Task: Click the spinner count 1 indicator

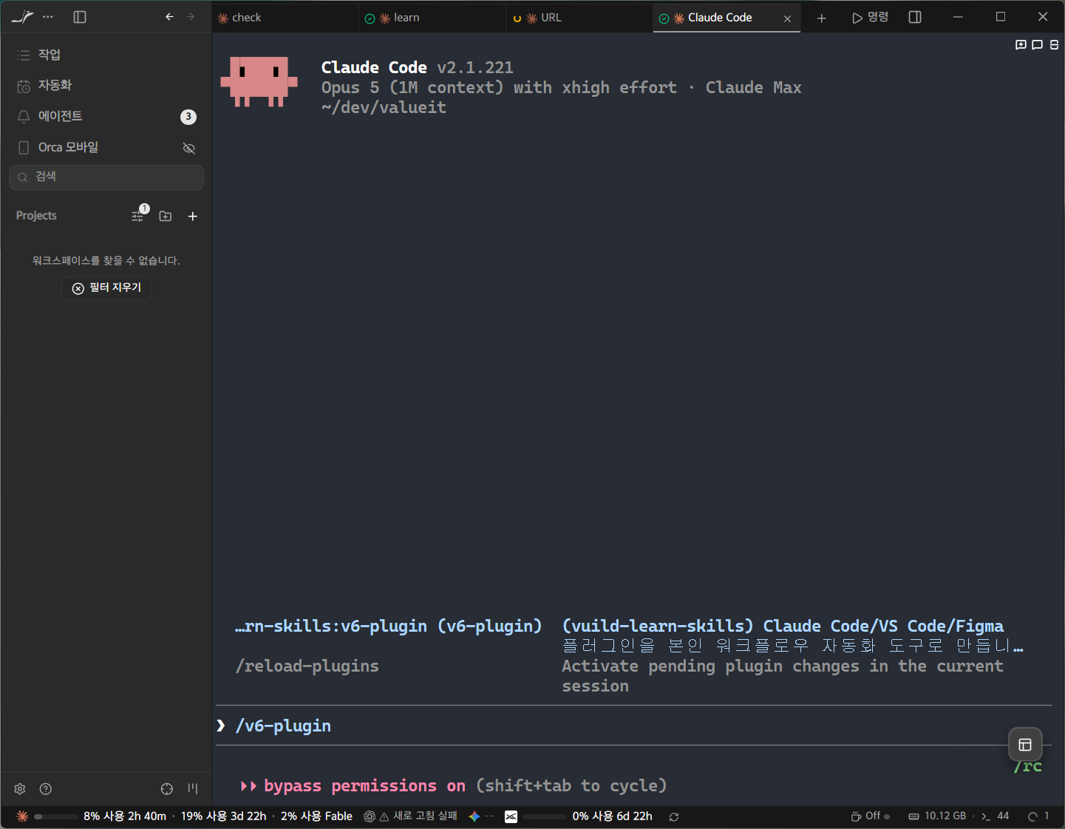Action: pyautogui.click(x=1038, y=816)
